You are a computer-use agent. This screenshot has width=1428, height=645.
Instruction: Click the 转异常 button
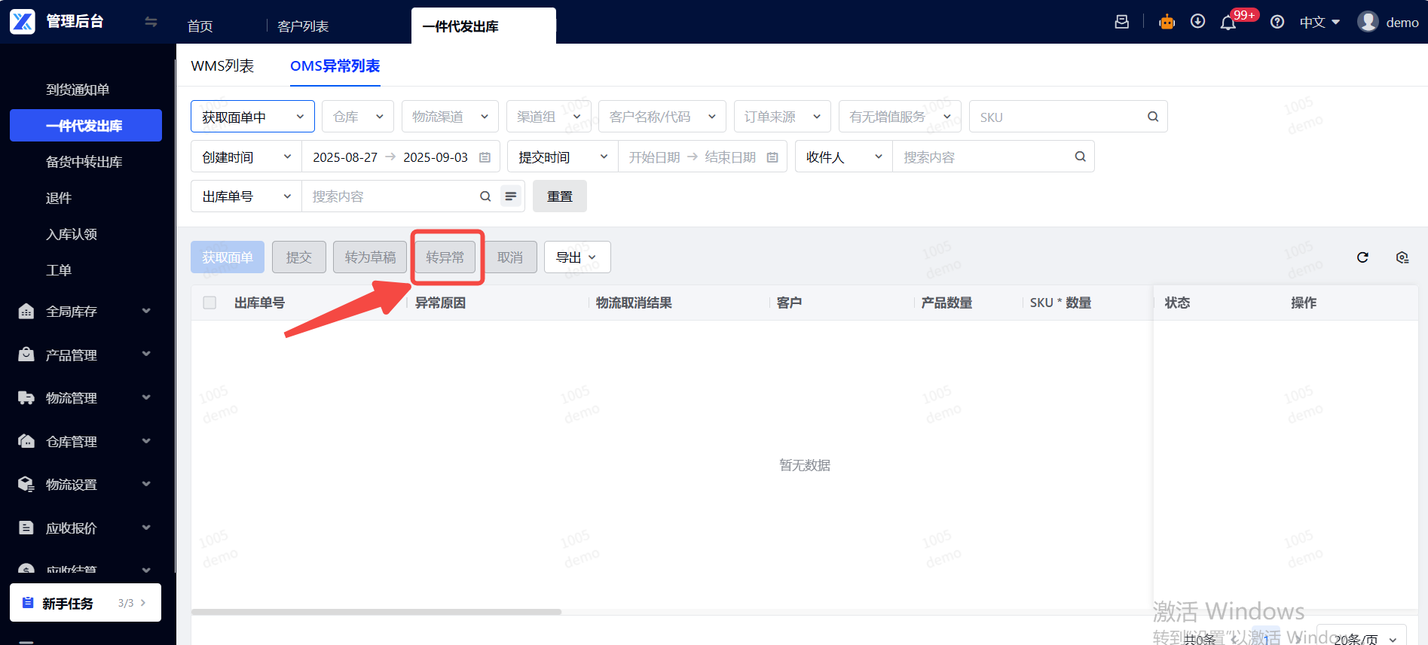pos(445,257)
